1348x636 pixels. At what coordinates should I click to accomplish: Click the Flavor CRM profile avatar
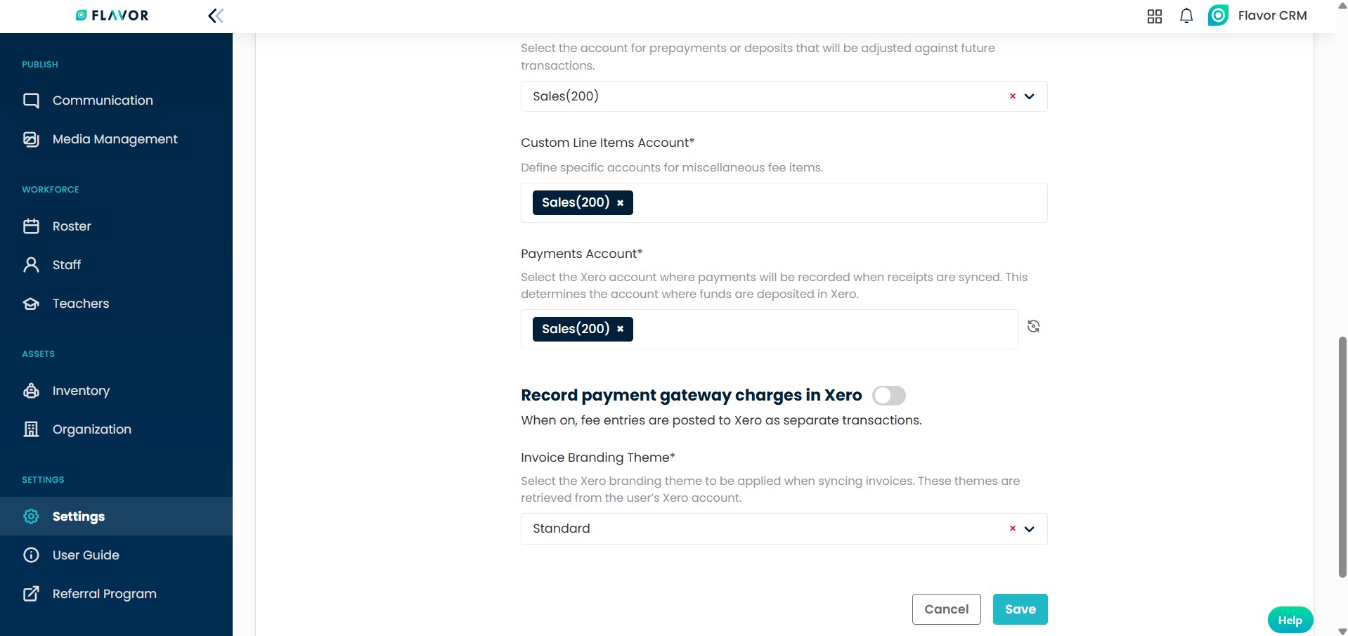click(1218, 15)
